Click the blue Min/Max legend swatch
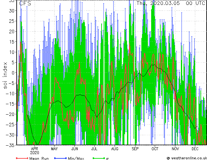 pyautogui.click(x=60, y=158)
